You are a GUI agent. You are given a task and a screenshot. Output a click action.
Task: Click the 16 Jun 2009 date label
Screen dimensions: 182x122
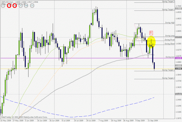coord(42,121)
